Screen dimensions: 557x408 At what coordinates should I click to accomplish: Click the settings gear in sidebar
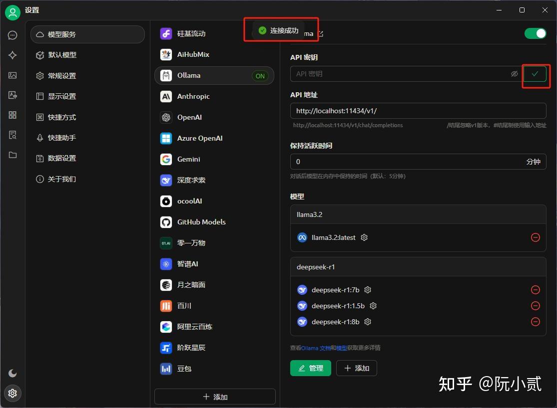tap(12, 393)
